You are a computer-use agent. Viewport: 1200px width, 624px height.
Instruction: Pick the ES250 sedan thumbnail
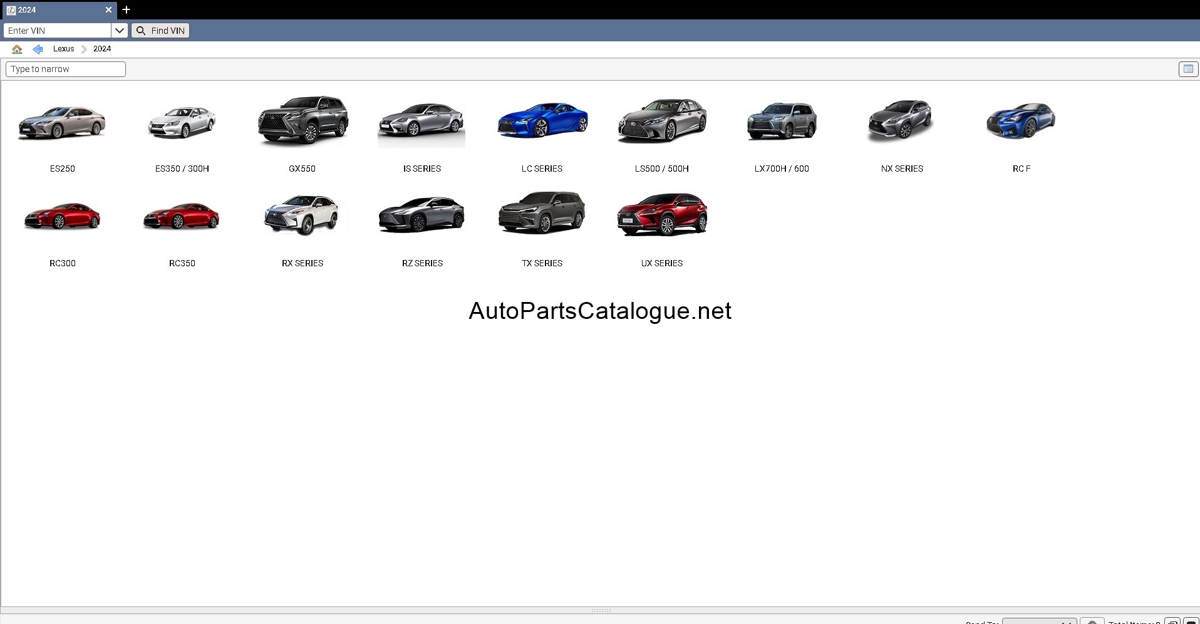click(x=62, y=122)
